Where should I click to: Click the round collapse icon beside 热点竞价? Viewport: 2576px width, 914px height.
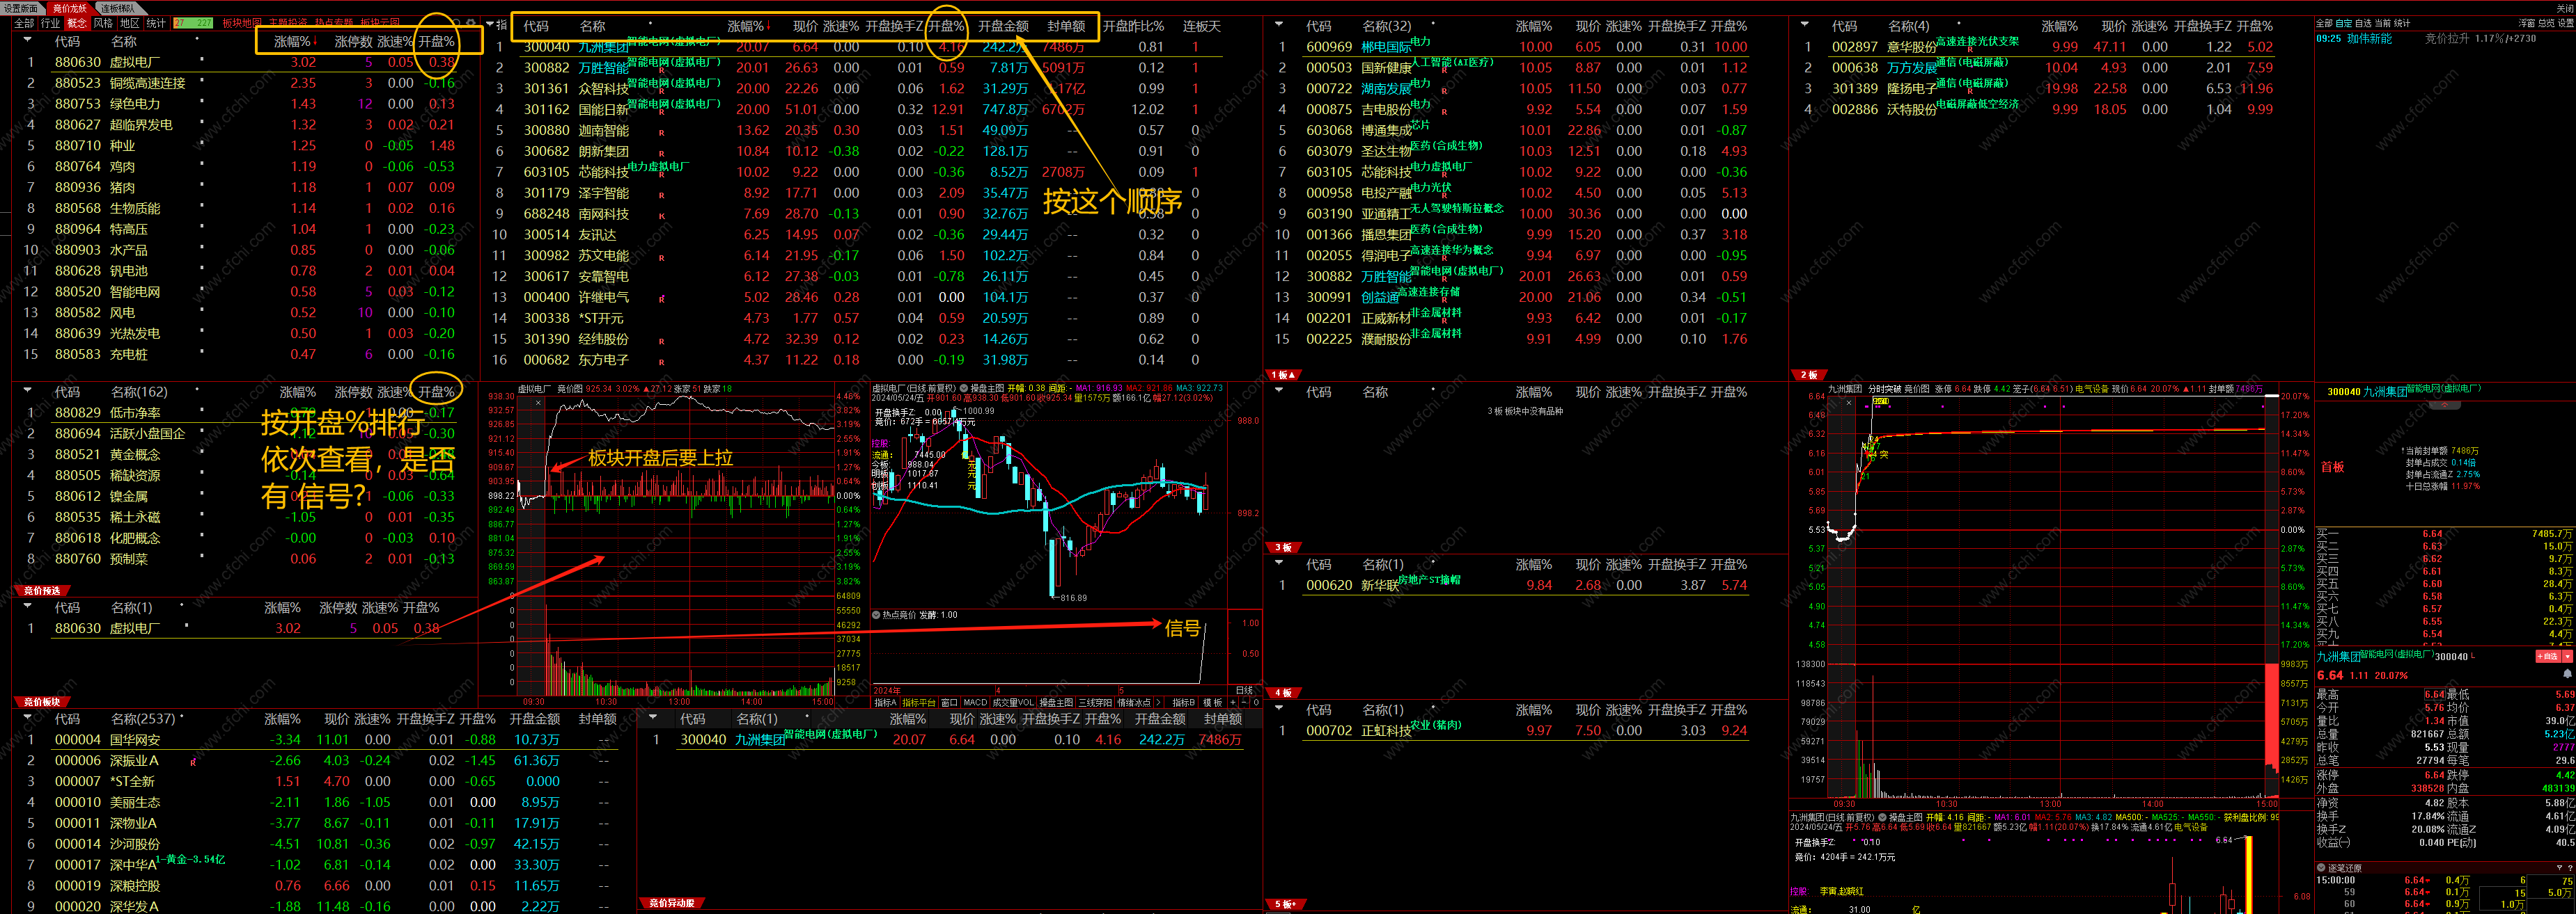tap(877, 616)
